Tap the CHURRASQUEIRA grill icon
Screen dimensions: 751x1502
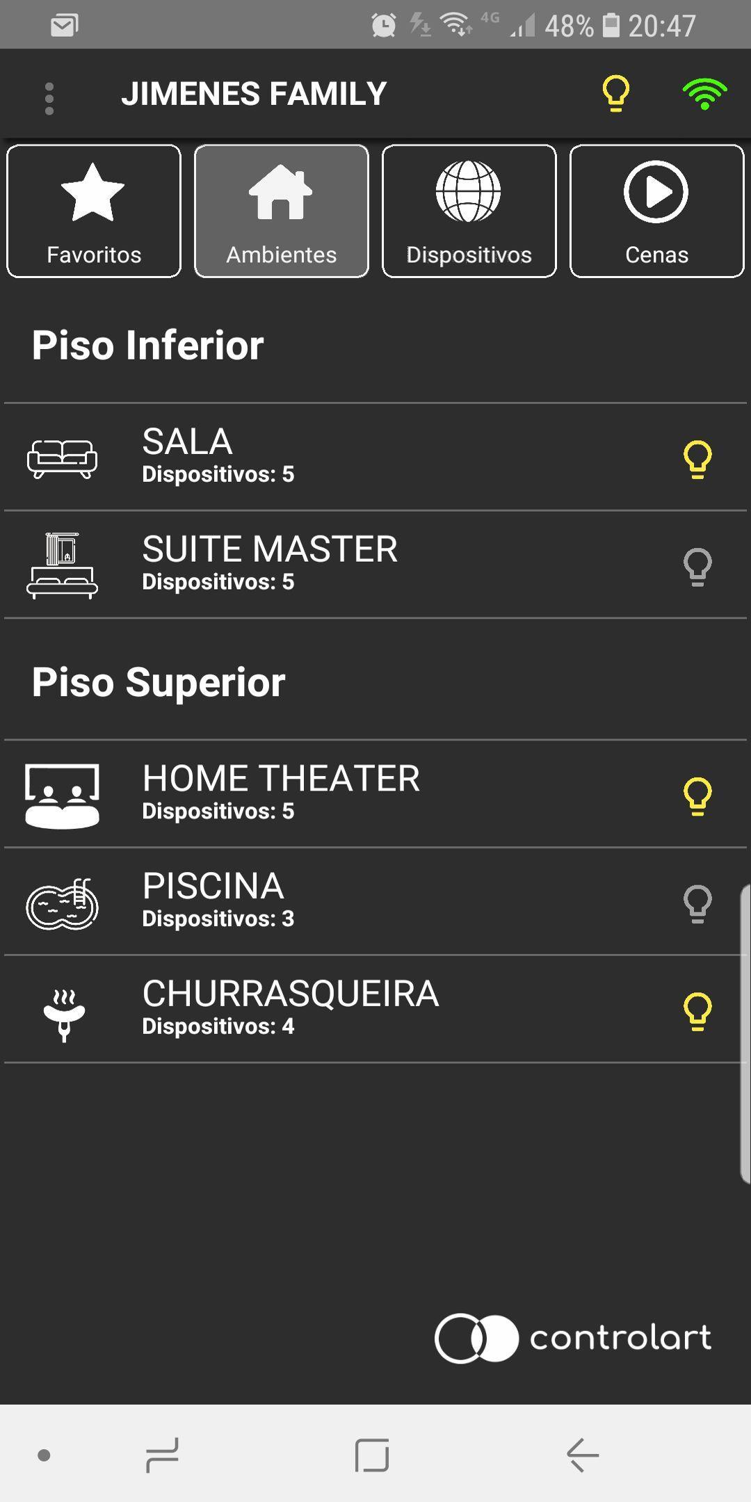pos(64,1015)
